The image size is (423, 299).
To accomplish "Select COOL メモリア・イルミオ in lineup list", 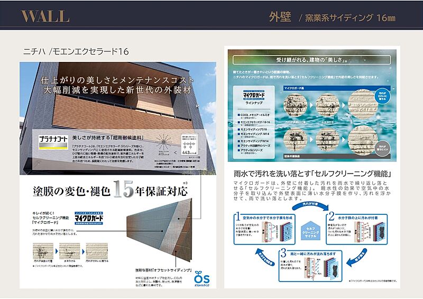I will (x=253, y=115).
